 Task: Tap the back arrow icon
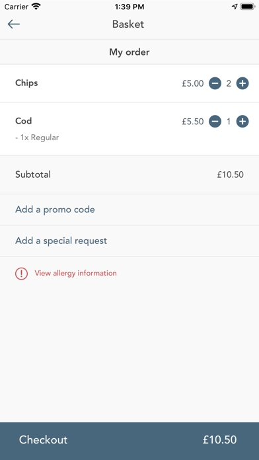click(13, 24)
